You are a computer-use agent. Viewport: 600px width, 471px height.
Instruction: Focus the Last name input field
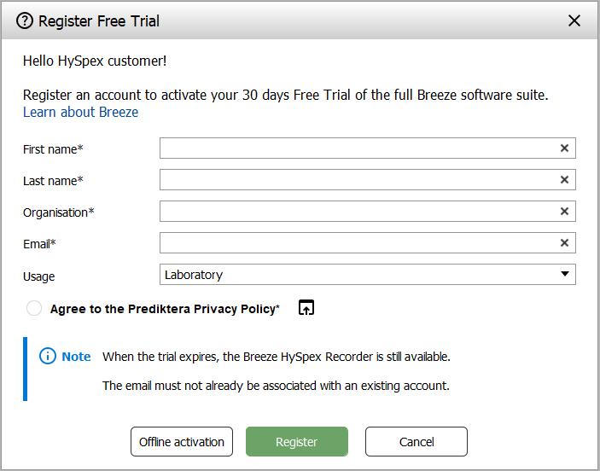click(358, 180)
